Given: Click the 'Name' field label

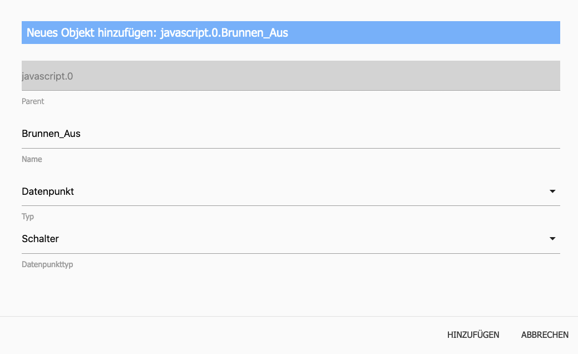Looking at the screenshot, I should coord(32,159).
